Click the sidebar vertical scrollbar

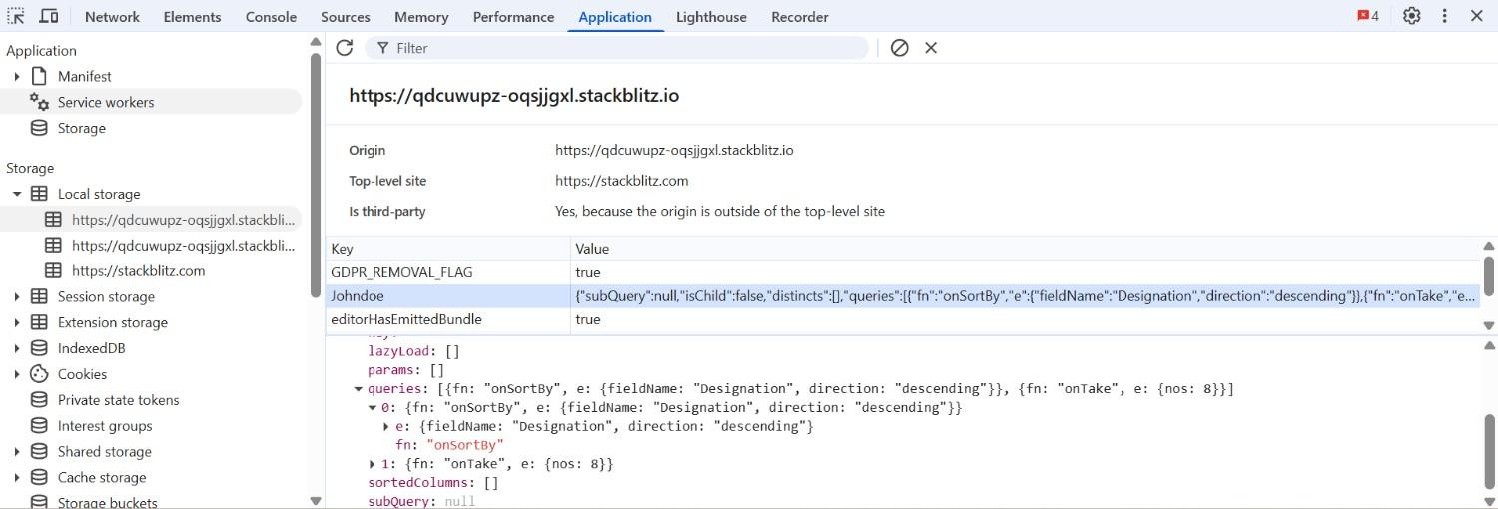click(x=316, y=170)
